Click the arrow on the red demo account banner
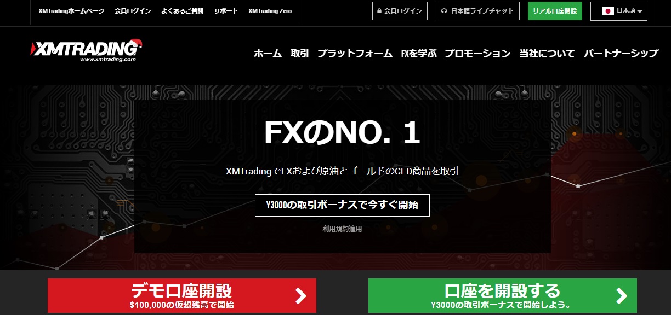 click(x=300, y=296)
